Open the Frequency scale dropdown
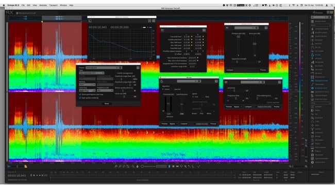335x188 pixels. pyautogui.click(x=105, y=90)
